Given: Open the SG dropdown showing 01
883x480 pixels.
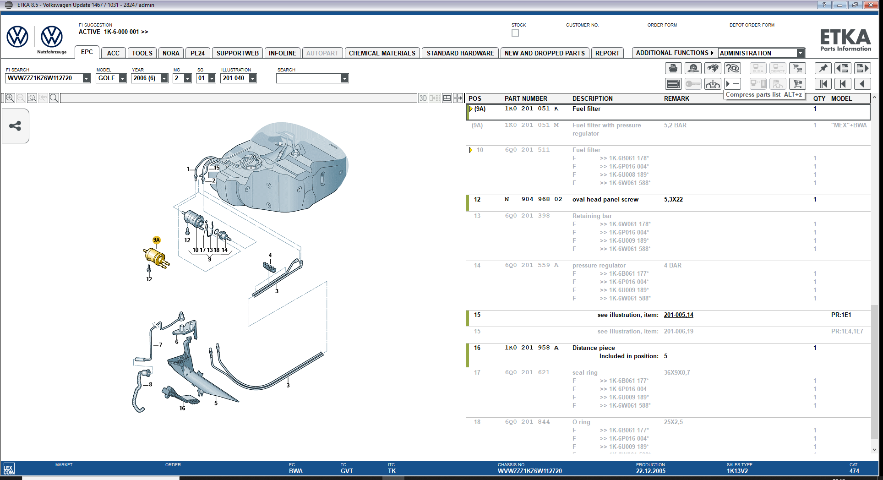Looking at the screenshot, I should click(212, 78).
